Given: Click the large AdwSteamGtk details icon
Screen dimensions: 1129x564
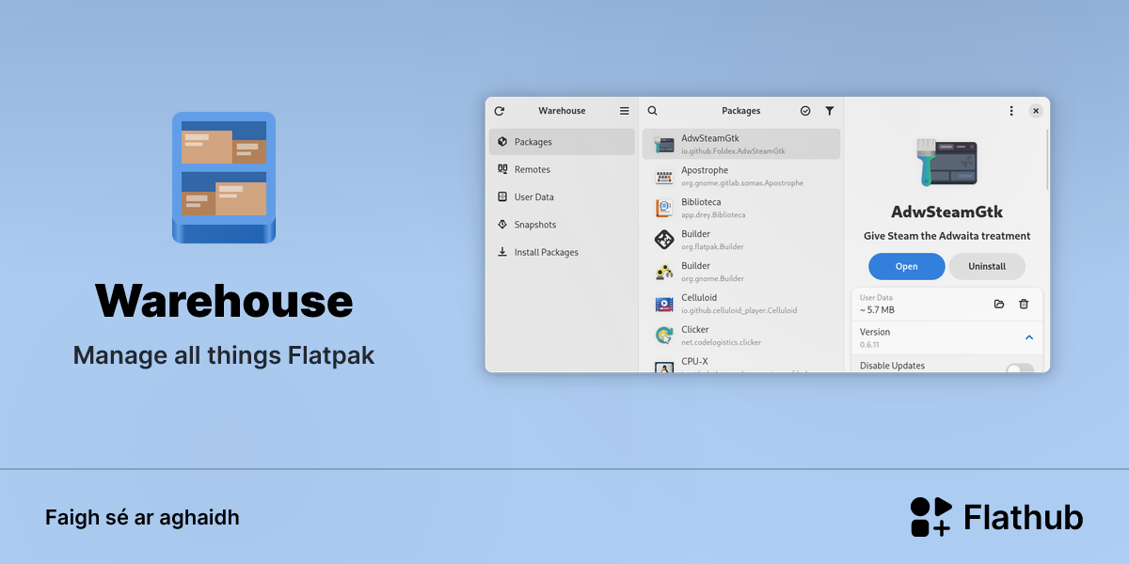Looking at the screenshot, I should click(946, 161).
